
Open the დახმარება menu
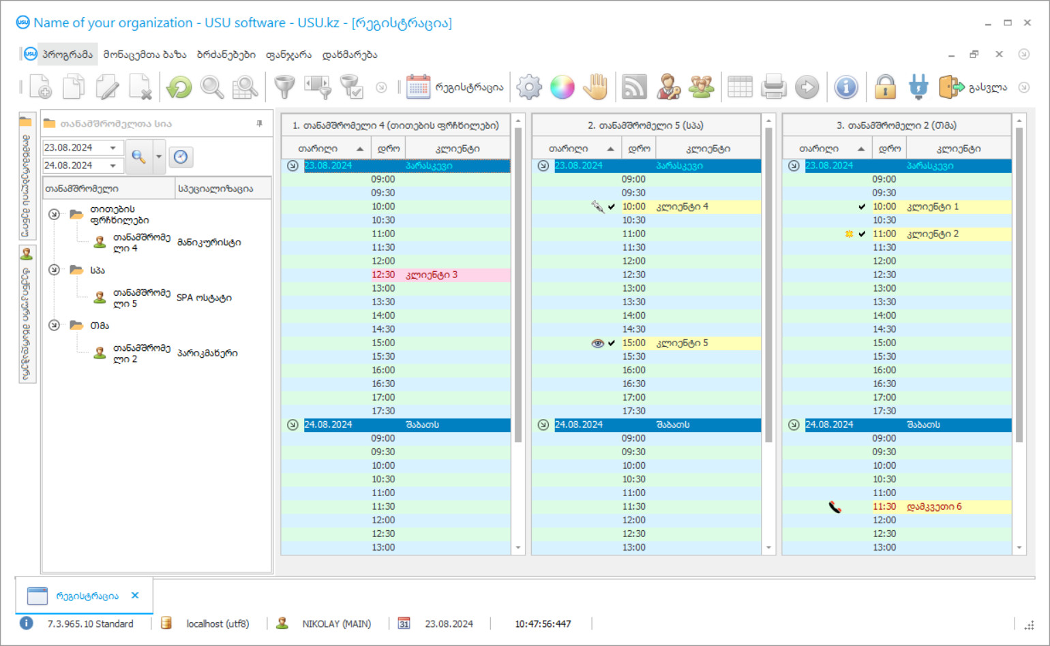349,55
